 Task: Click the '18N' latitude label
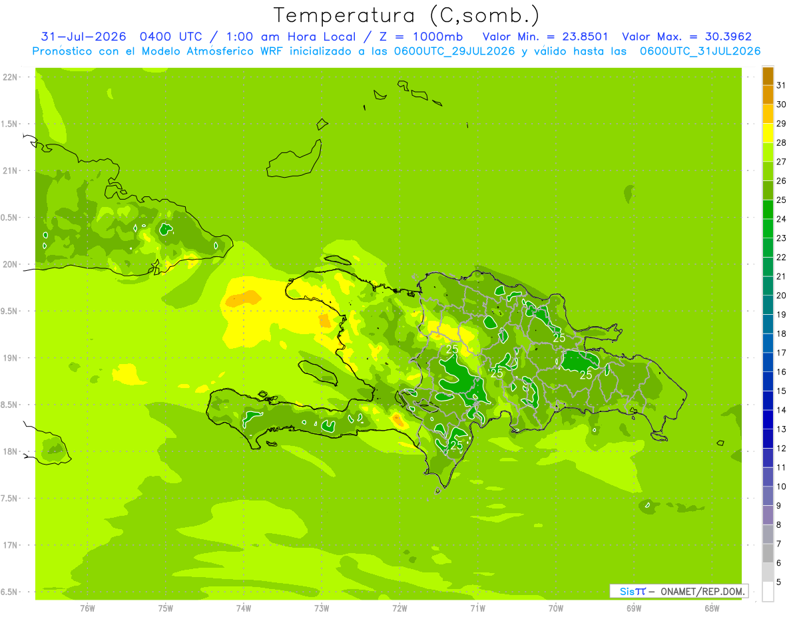tap(11, 451)
